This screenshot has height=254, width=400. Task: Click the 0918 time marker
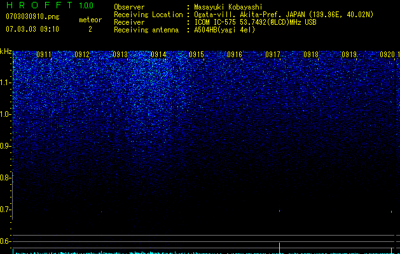coord(311,55)
